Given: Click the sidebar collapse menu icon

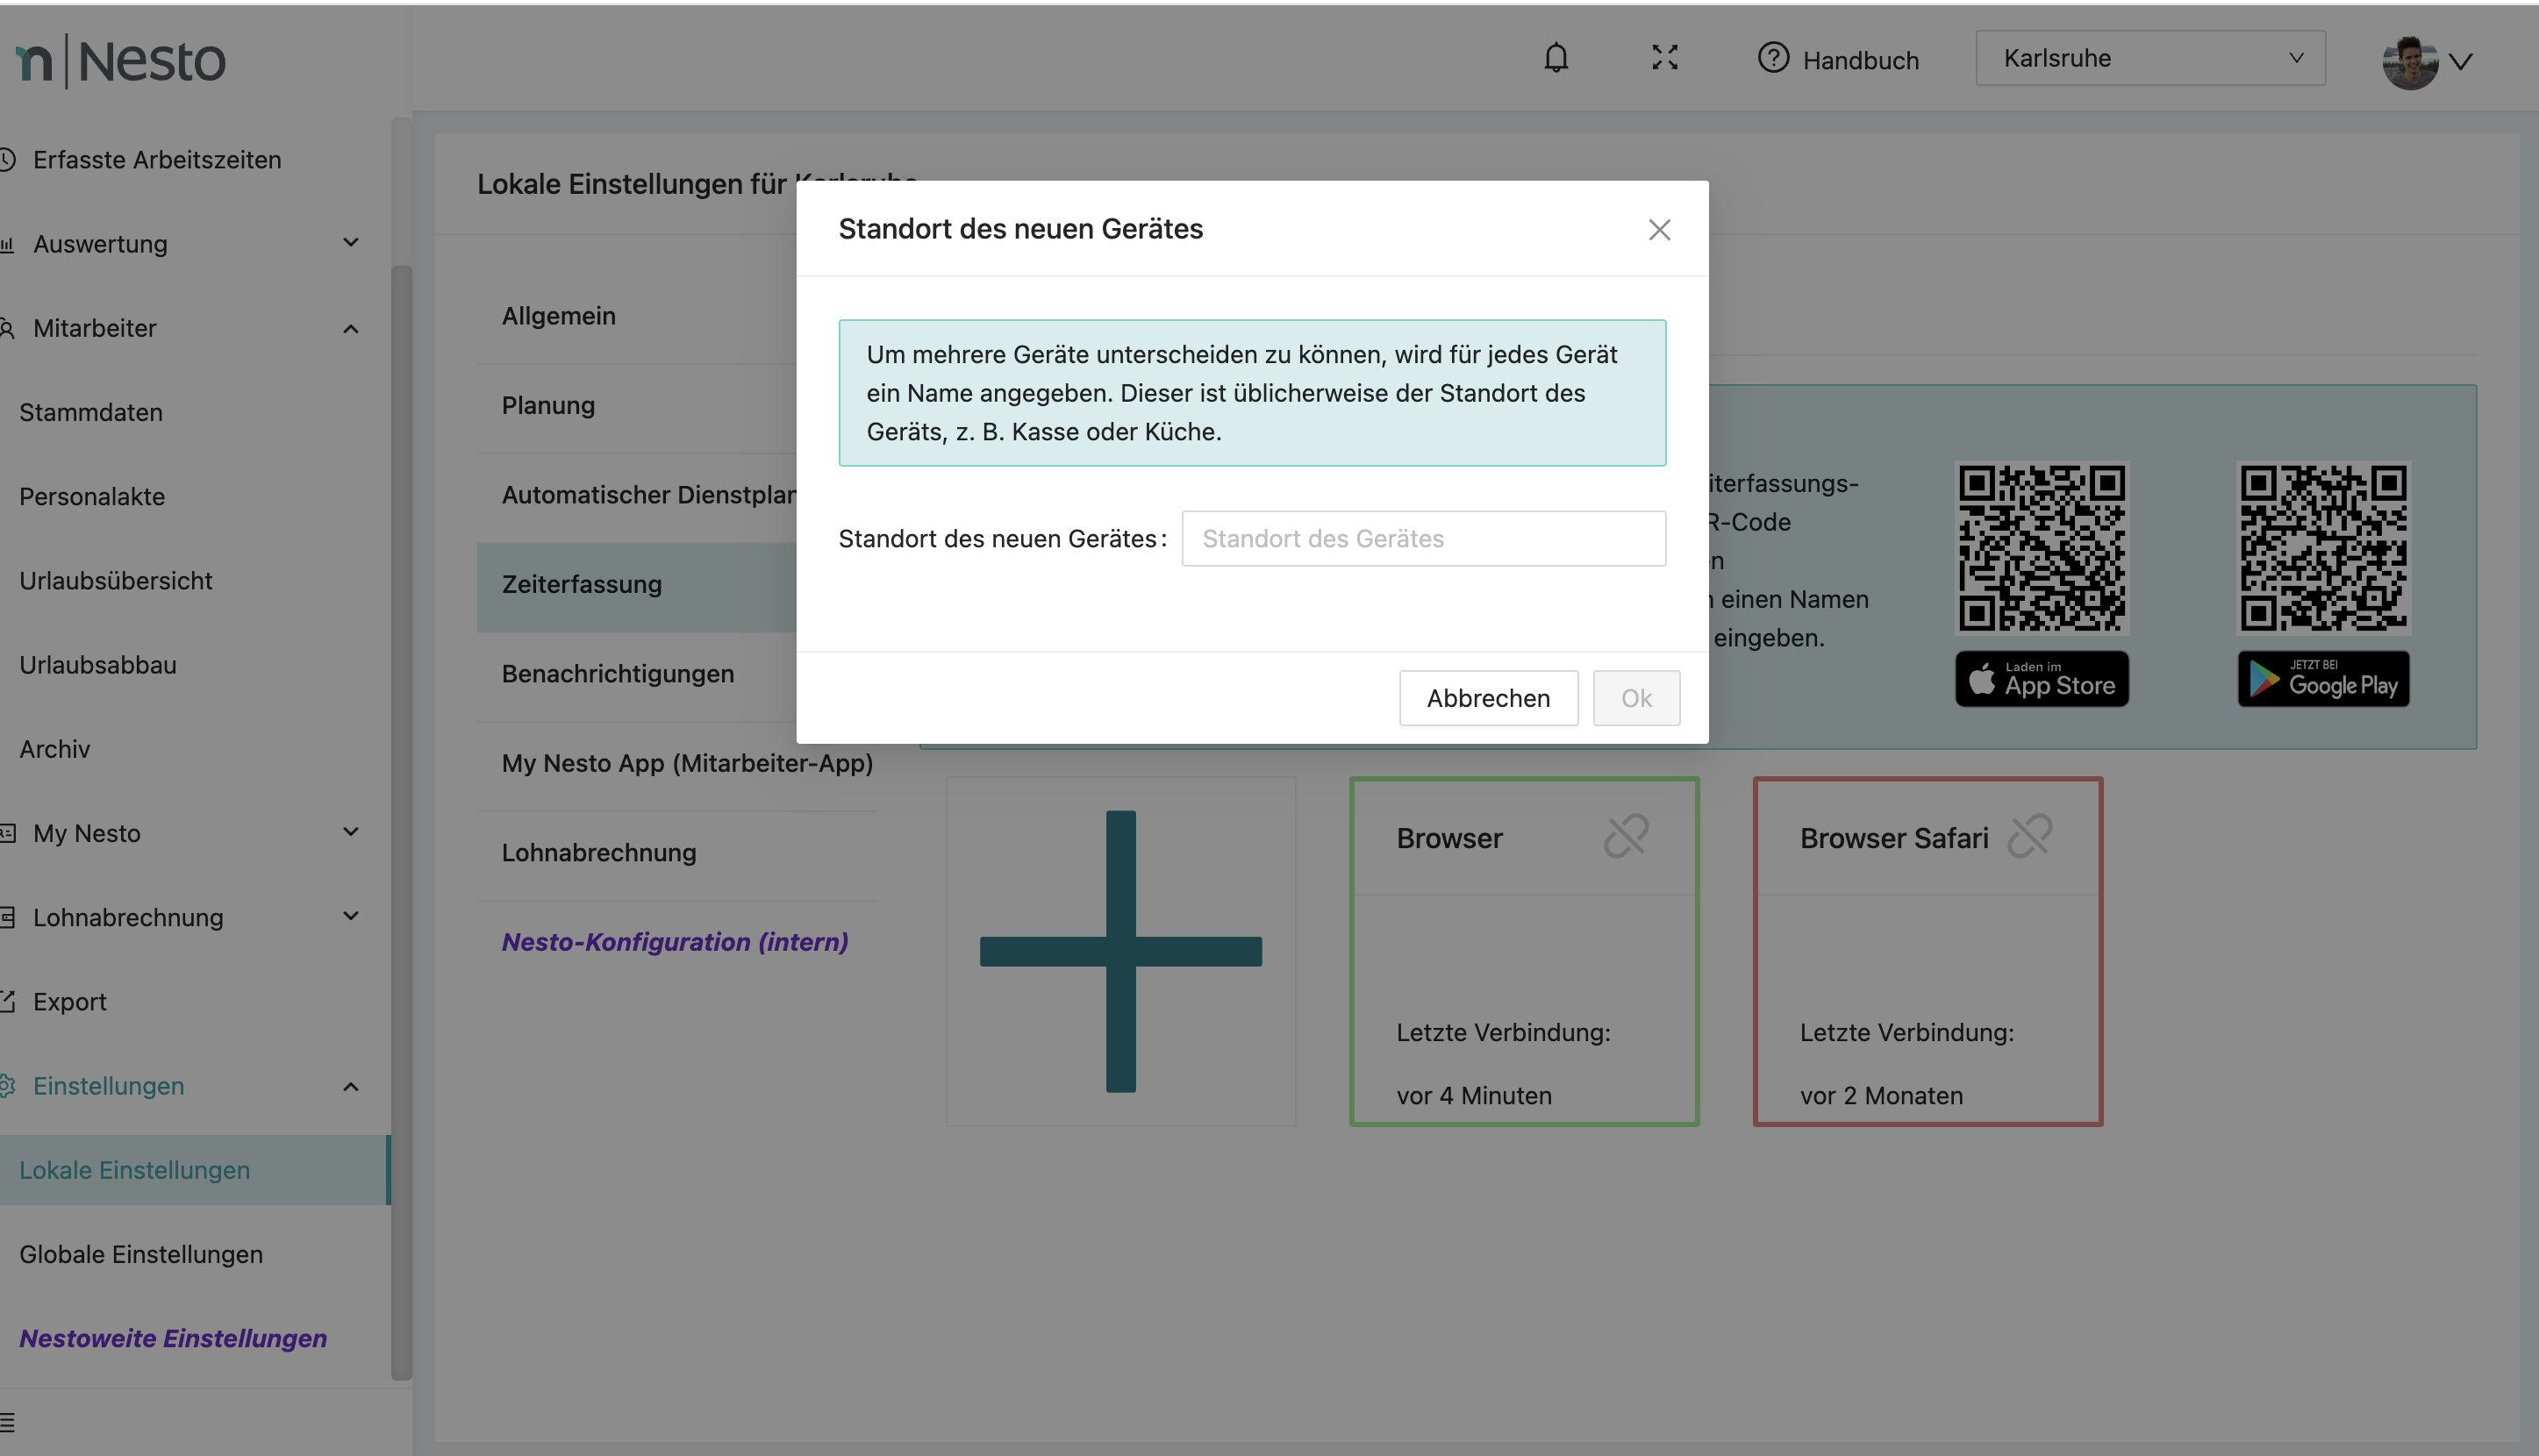Looking at the screenshot, I should (x=8, y=1421).
